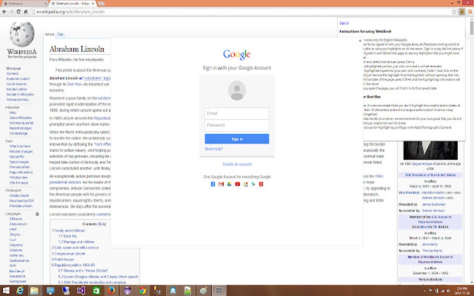Launch Internet Explorer from the taskbar
The height and width of the screenshot is (296, 474).
point(20,290)
